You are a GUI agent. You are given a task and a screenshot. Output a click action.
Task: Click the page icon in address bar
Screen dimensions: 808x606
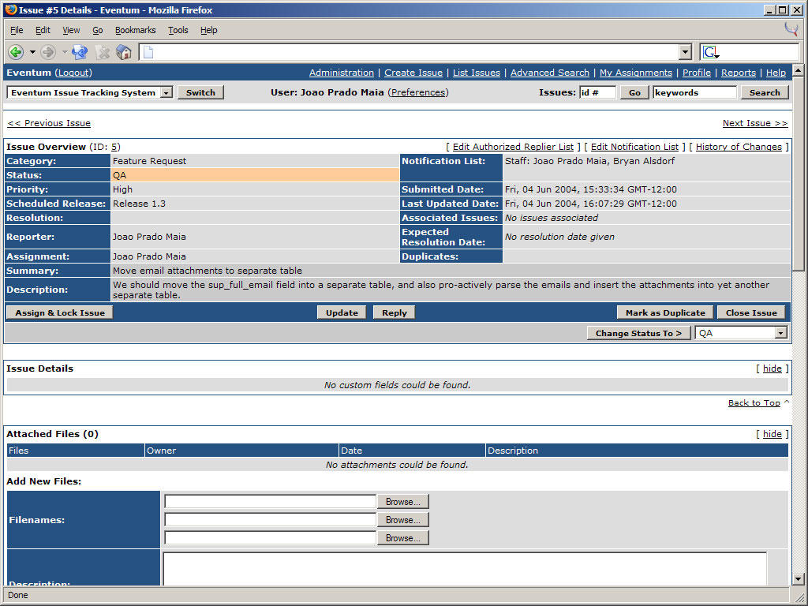pos(148,52)
